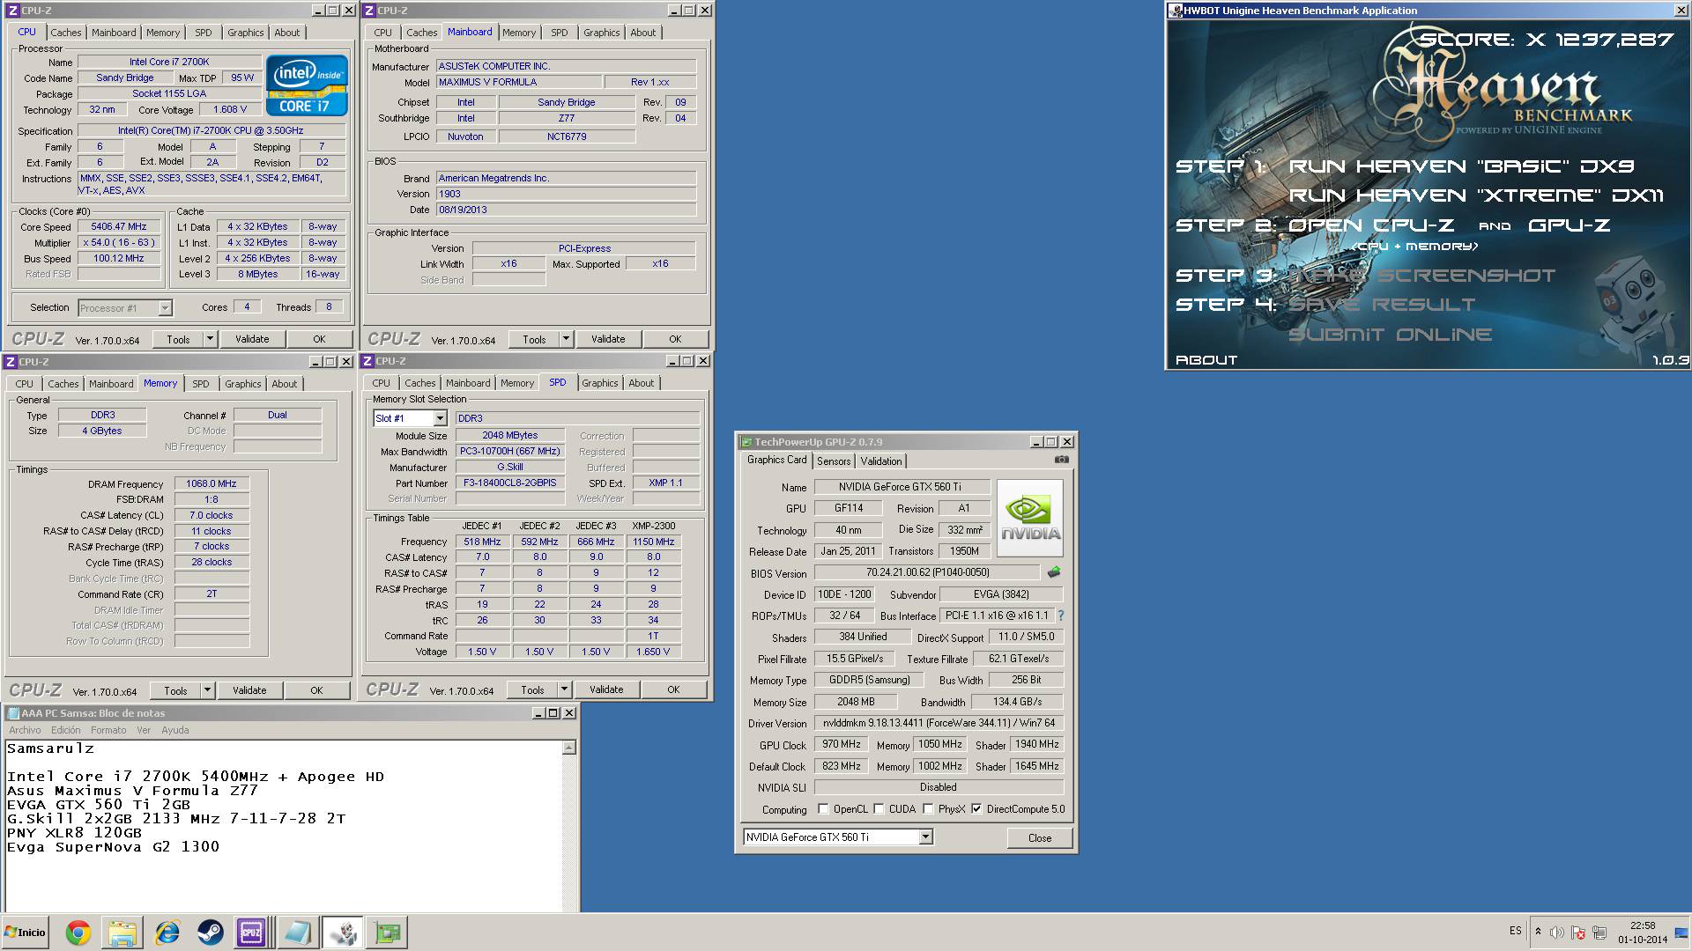1692x951 pixels.
Task: Click the GPU-Z title bar icon
Action: point(746,442)
